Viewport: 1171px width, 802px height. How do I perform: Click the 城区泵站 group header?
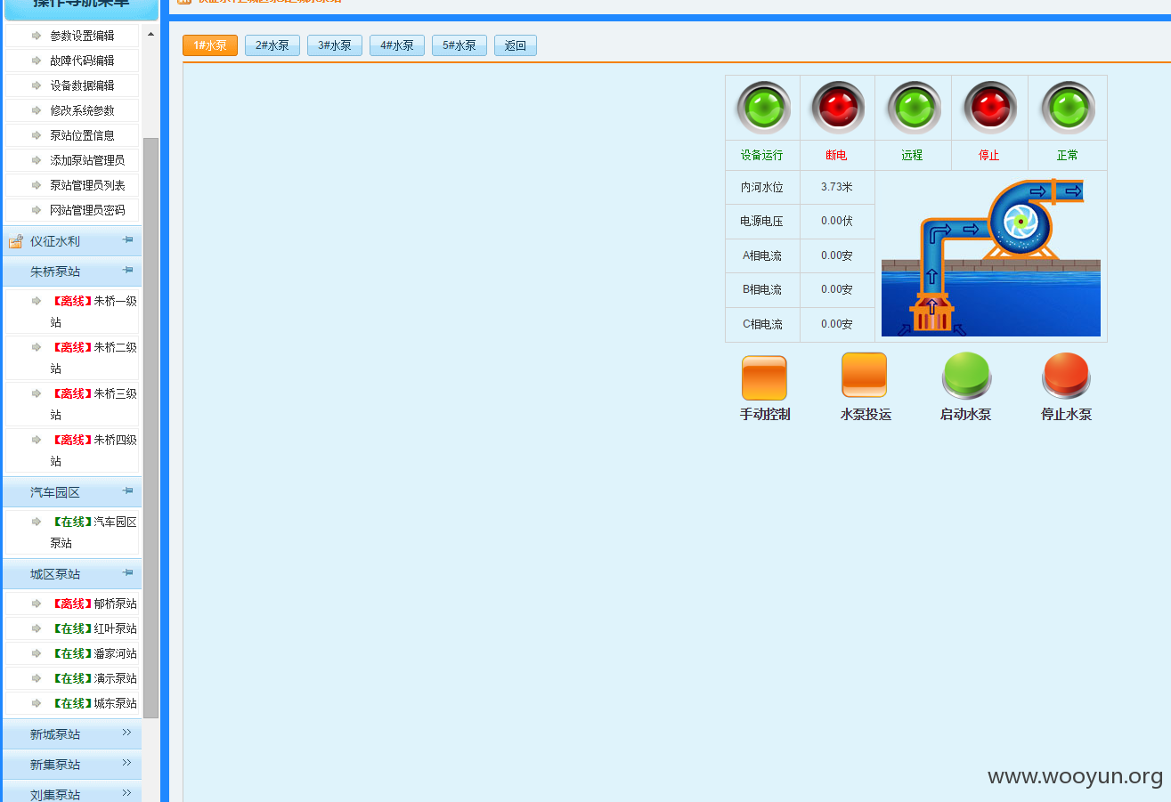pos(72,574)
